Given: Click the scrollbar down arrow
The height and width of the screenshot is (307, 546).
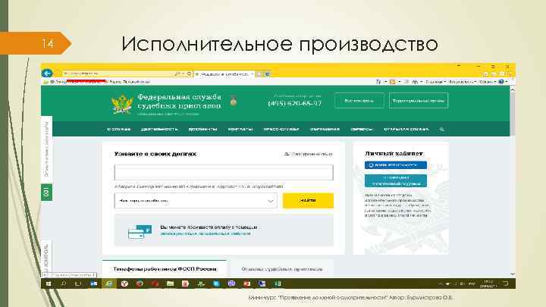Looking at the screenshot, I should (x=512, y=274).
